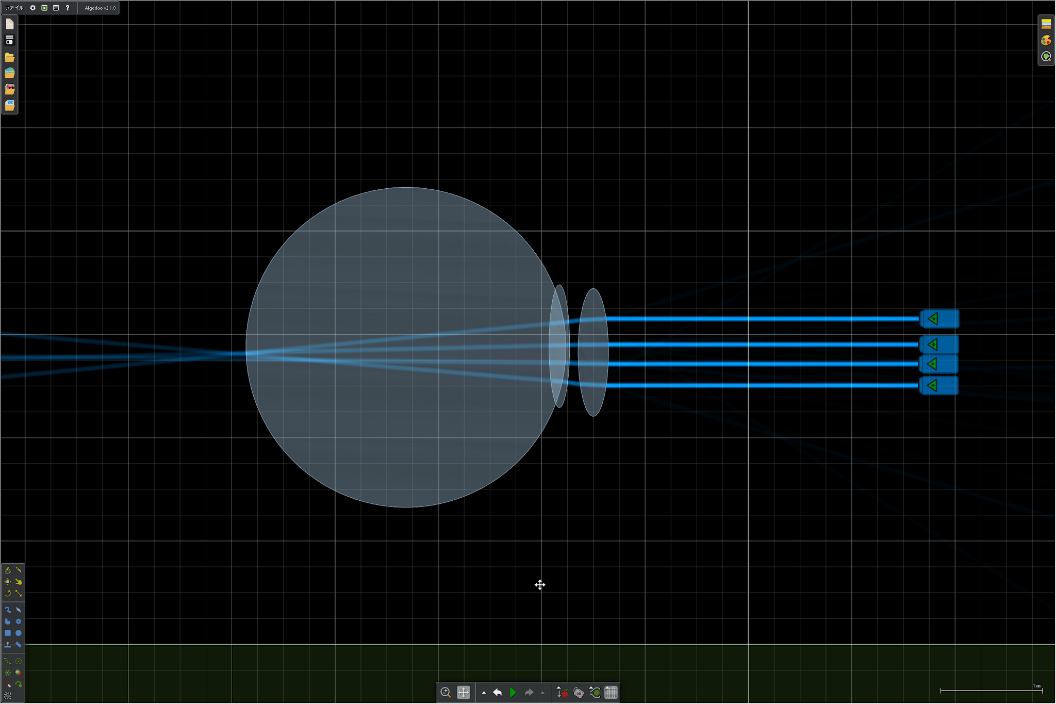Viewport: 1056px width, 704px height.
Task: Select the Circle drawing tool
Action: [19, 633]
